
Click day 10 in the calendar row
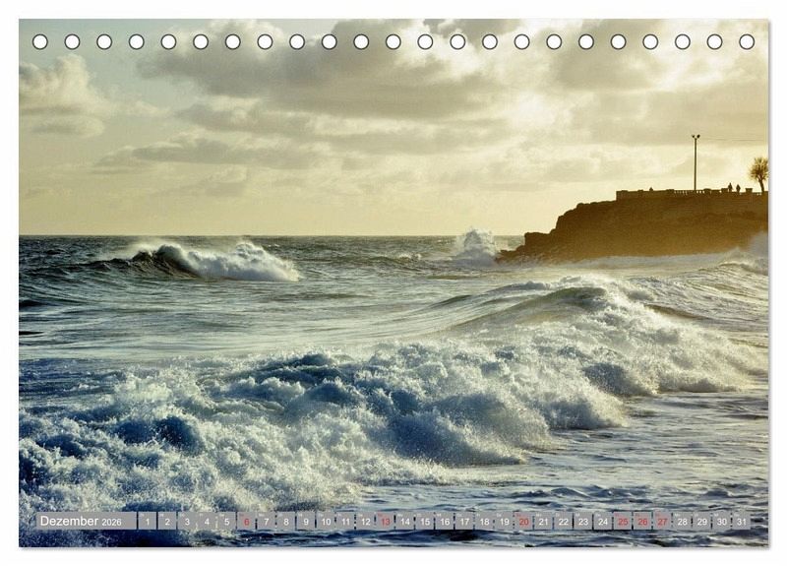click(x=326, y=521)
